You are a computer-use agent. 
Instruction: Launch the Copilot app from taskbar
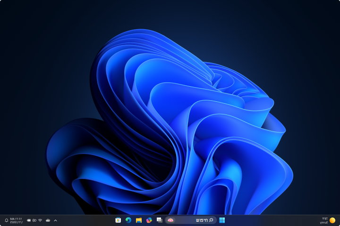coord(149,220)
